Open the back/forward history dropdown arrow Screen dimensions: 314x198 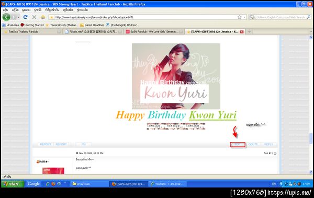point(18,17)
